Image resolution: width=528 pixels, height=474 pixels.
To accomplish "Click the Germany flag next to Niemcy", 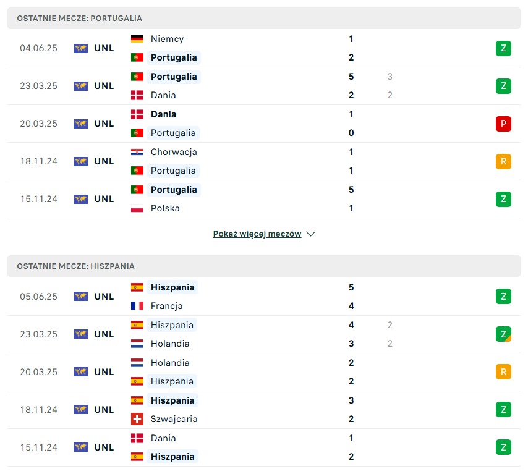I will click(137, 39).
